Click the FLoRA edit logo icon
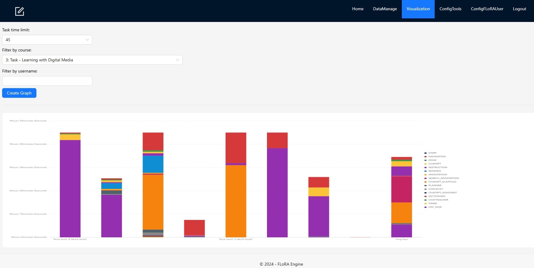 point(20,11)
